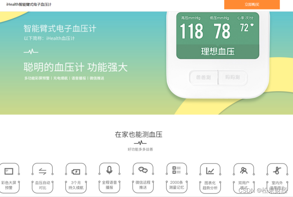Tap the 妈妈测 button on the device

coord(233,77)
